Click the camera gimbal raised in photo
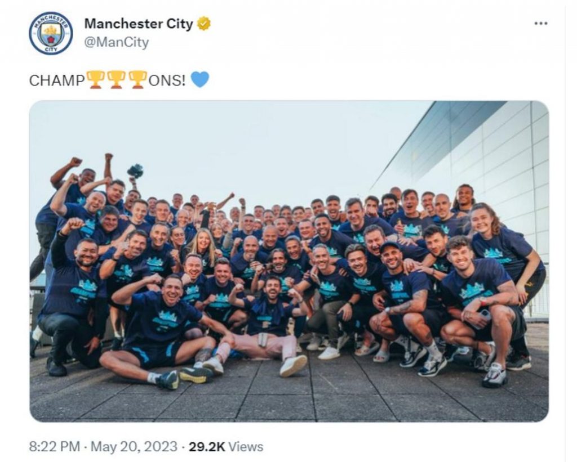Screen dimensions: 577x462 point(135,171)
